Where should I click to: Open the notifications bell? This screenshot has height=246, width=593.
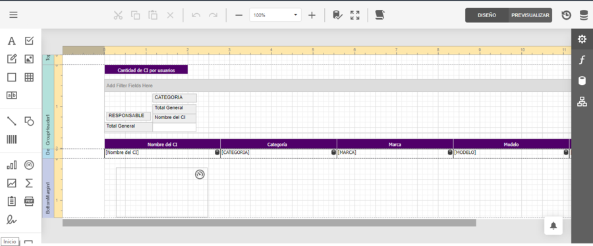pos(553,226)
